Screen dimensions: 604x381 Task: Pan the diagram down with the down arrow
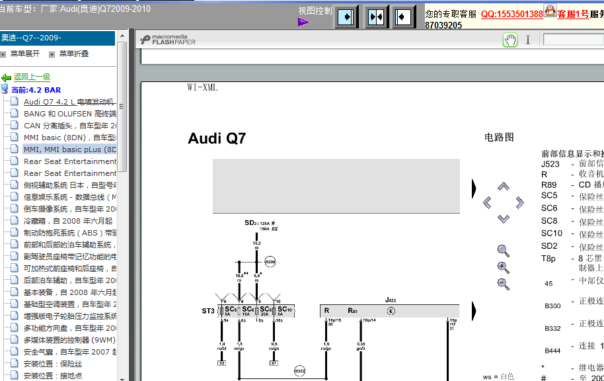point(504,219)
